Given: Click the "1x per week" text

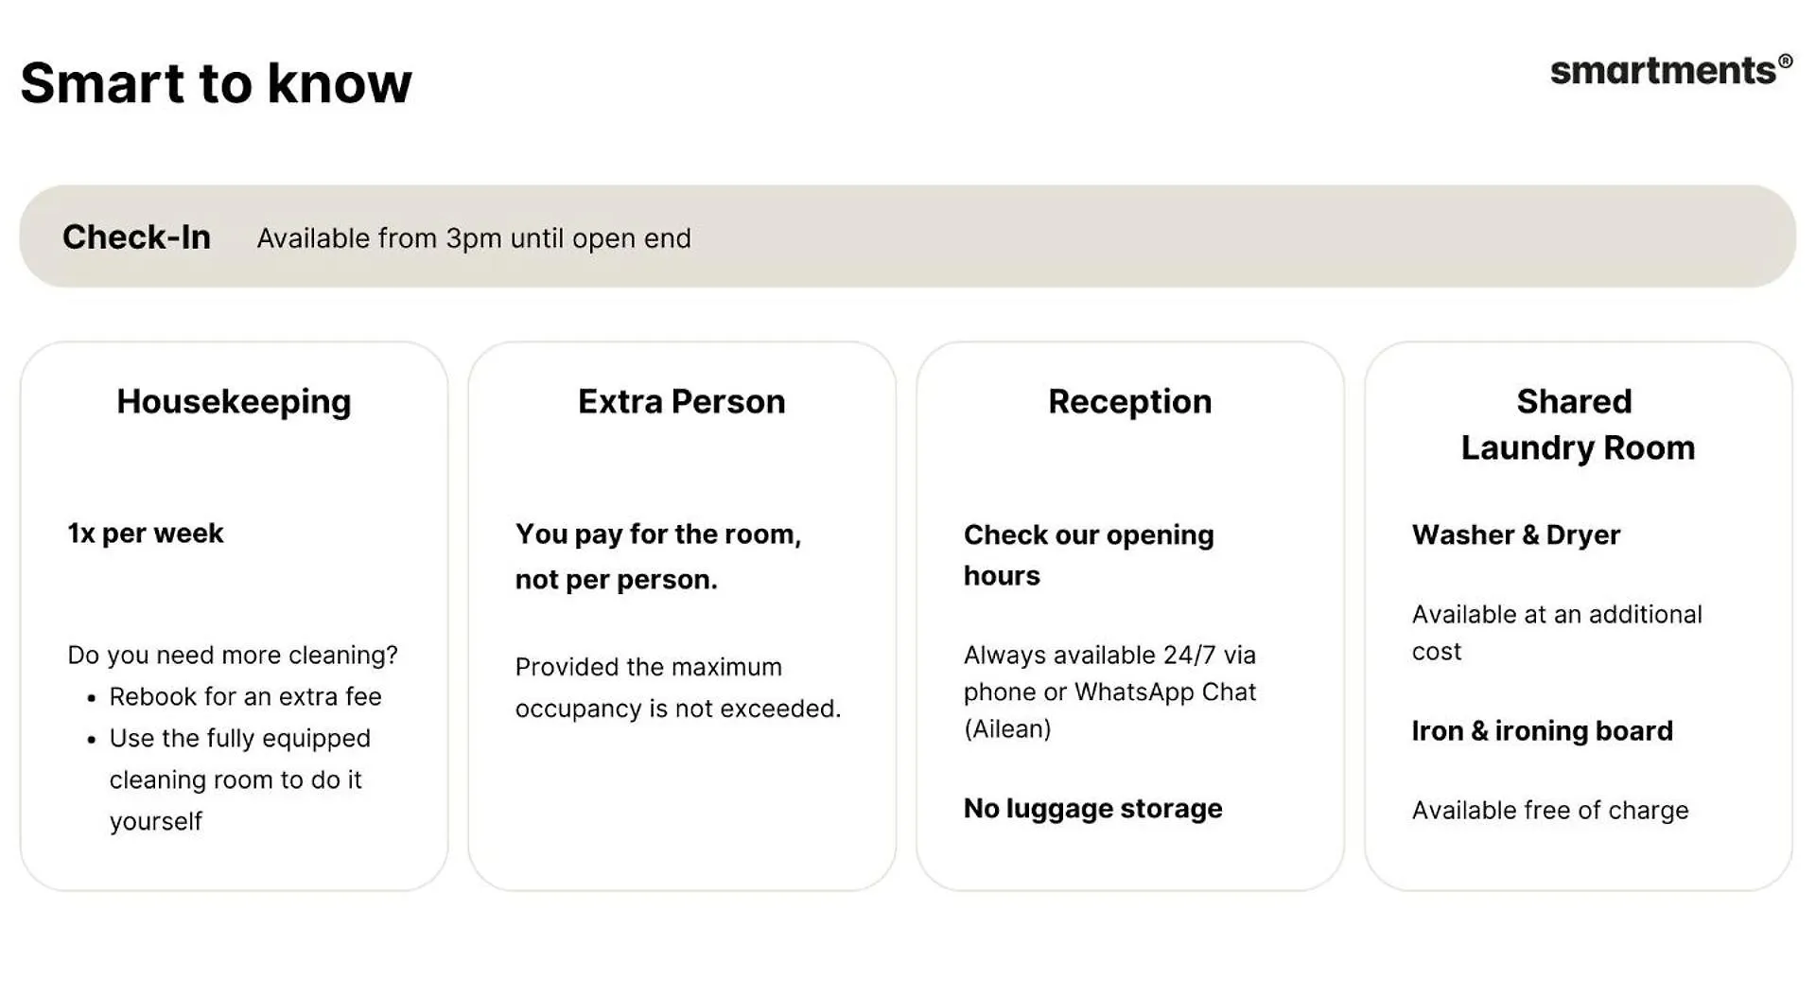Looking at the screenshot, I should click(146, 534).
